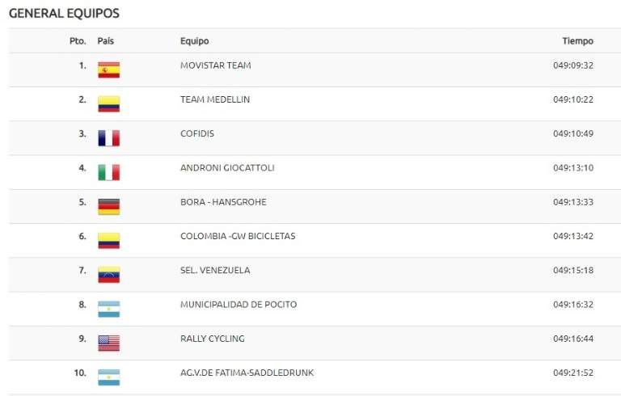
Task: Click the Pto. column header
Action: pyautogui.click(x=78, y=41)
